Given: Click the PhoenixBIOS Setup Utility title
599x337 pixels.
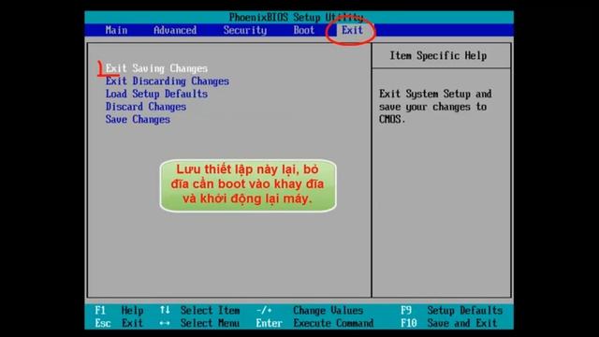Looking at the screenshot, I should coord(296,17).
